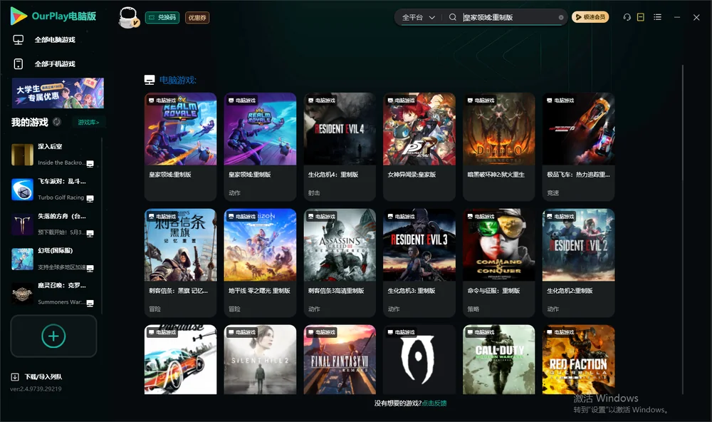Screen dimensions: 712x422
Task: Click the OurPlay logo icon
Action: (x=19, y=16)
